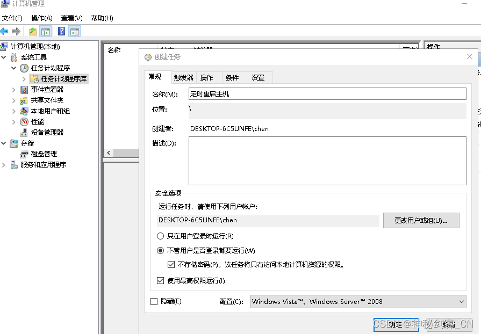Screen dimensions: 481x334
Task: Open the 操作(A) menu
Action: [42, 18]
